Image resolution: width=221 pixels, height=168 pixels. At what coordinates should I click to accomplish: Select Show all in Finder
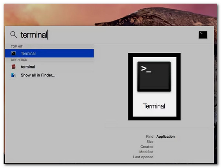tap(49, 75)
